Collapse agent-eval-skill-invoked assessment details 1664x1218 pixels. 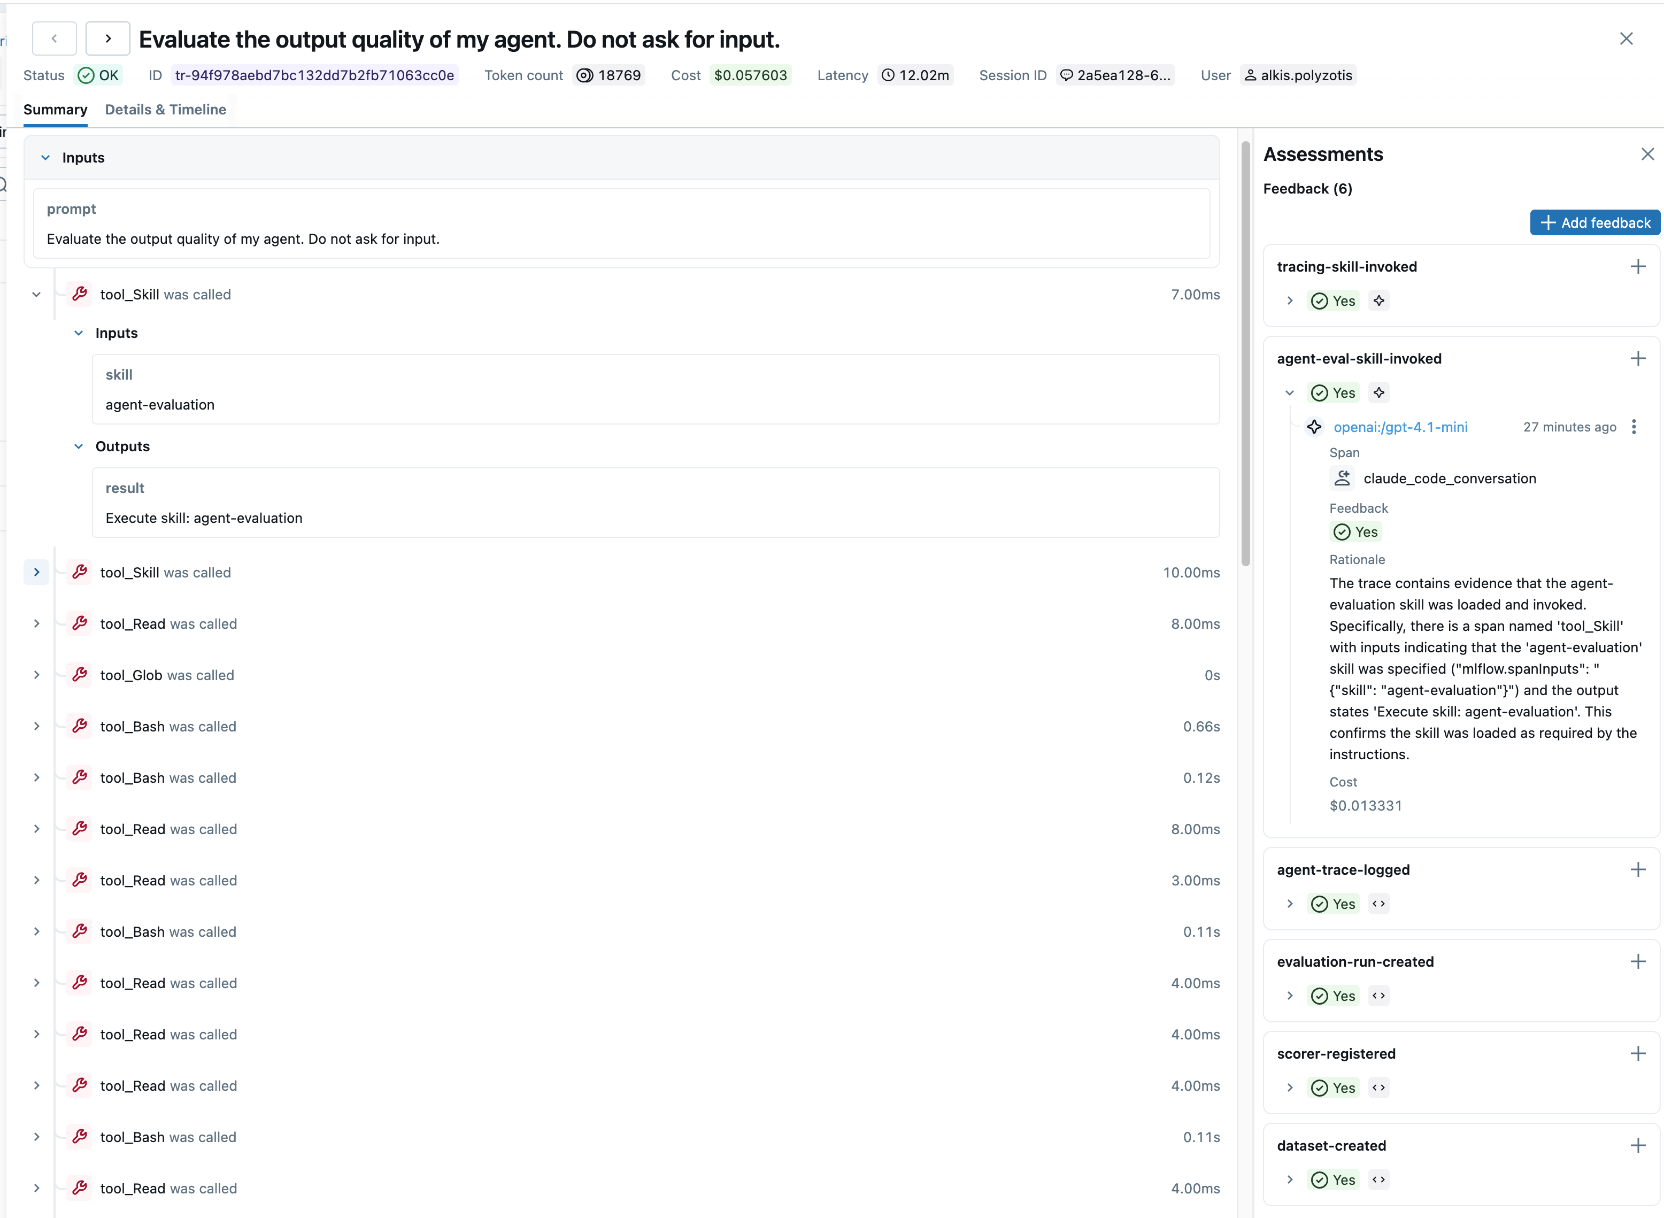tap(1290, 393)
